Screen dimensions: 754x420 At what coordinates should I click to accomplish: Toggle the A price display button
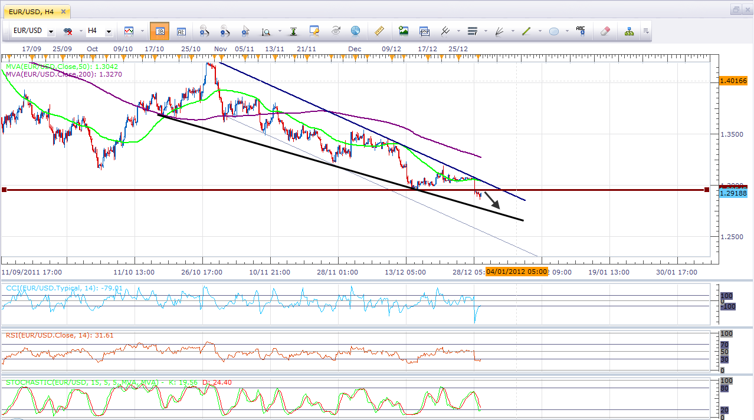click(181, 31)
